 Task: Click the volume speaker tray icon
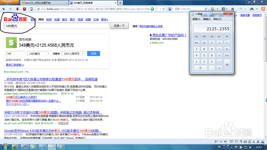point(250,147)
